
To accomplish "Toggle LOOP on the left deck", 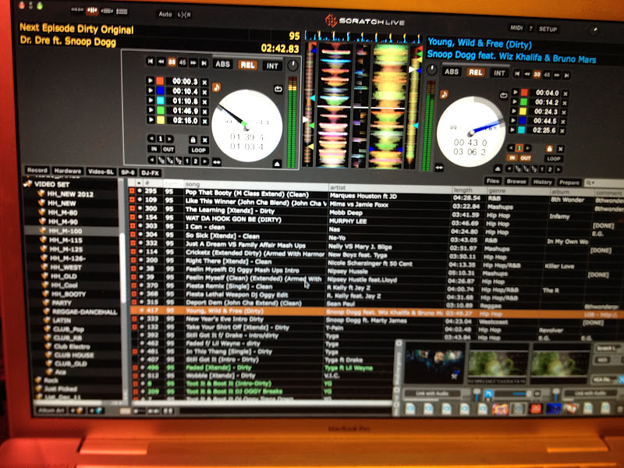I will pyautogui.click(x=198, y=151).
